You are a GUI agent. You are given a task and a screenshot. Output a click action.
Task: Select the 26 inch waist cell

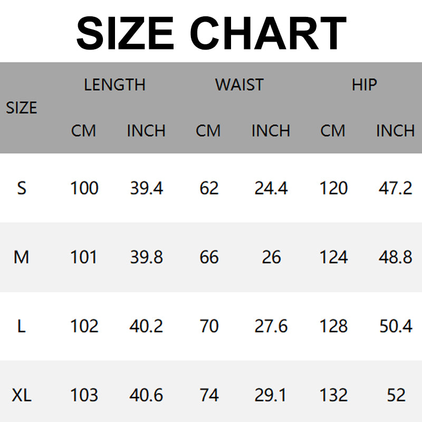(x=271, y=257)
